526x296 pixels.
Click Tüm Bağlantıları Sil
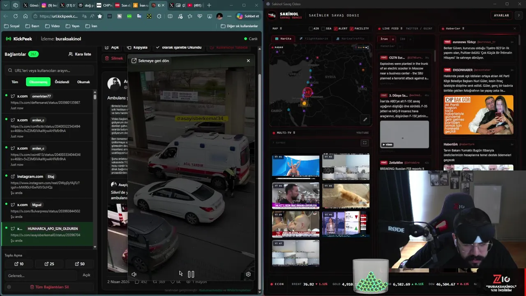coord(49,287)
